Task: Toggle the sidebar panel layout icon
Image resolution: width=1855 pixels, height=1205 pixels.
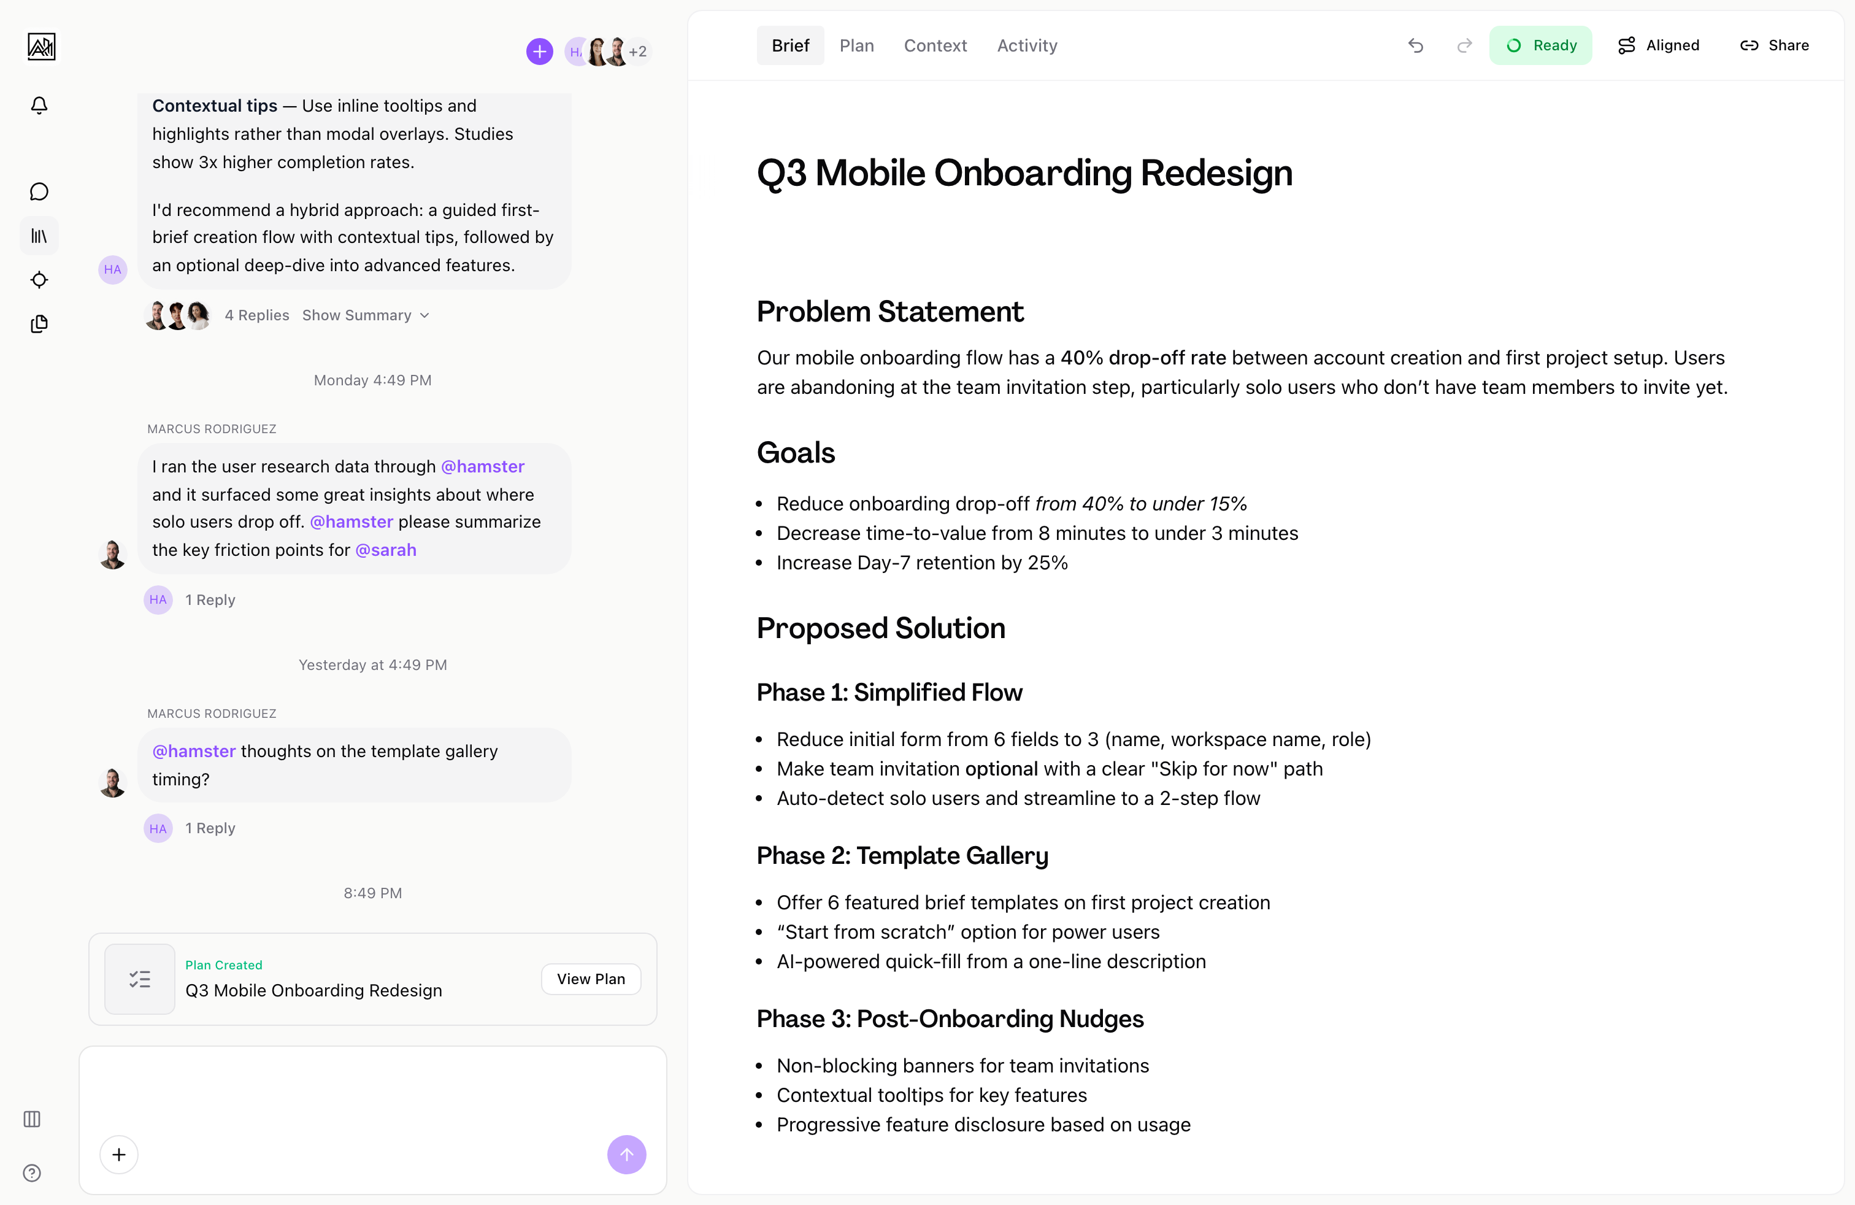Action: [32, 1119]
